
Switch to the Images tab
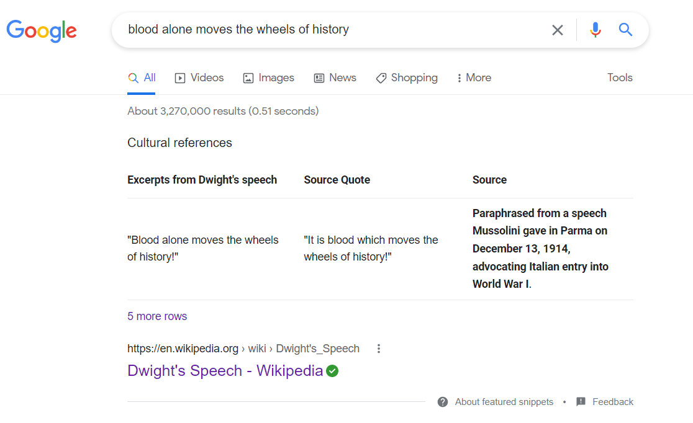[269, 78]
